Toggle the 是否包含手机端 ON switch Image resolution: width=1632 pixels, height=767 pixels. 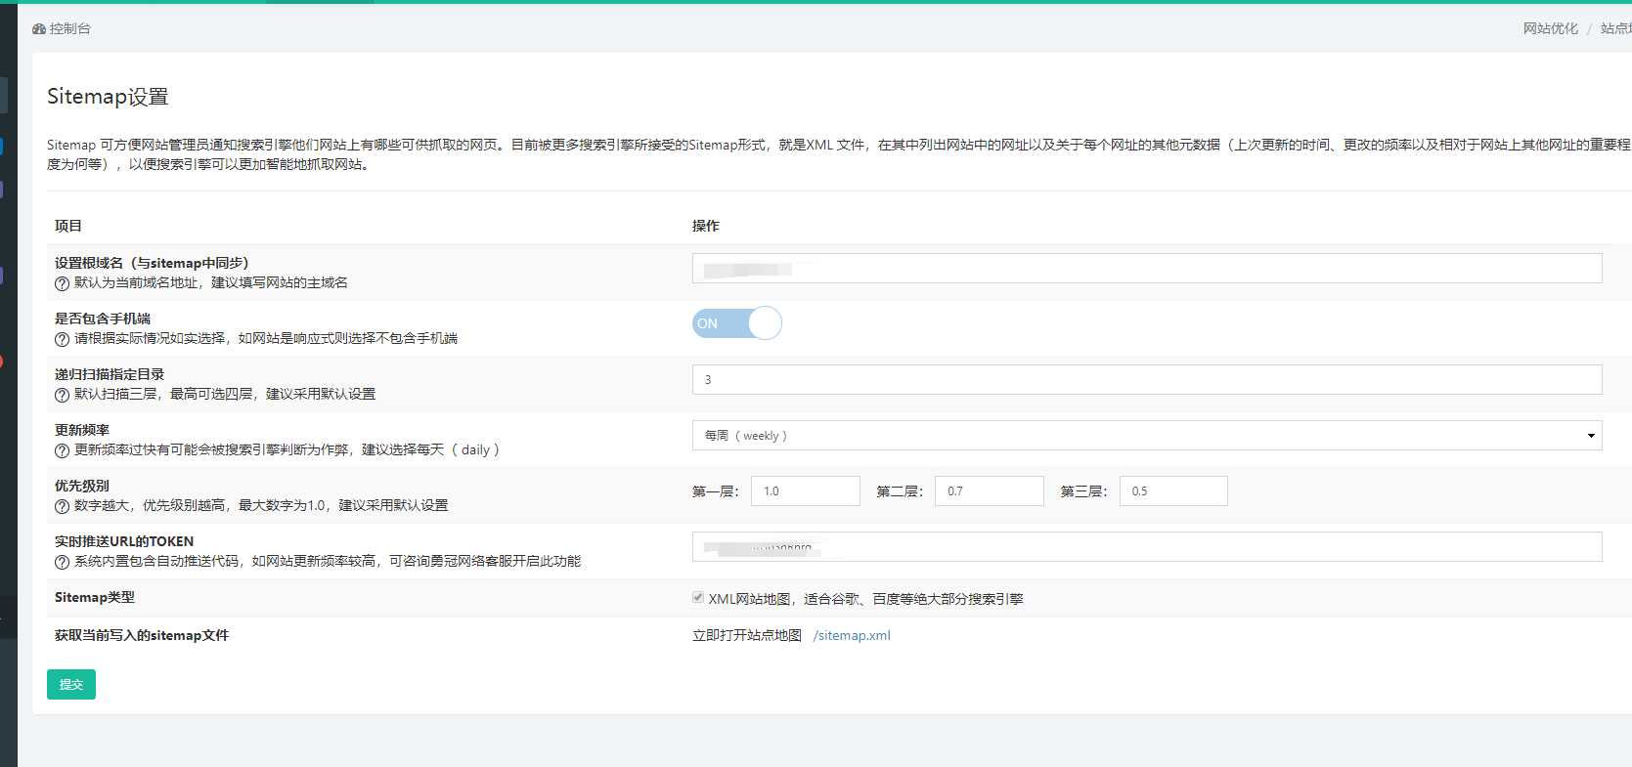click(x=737, y=323)
